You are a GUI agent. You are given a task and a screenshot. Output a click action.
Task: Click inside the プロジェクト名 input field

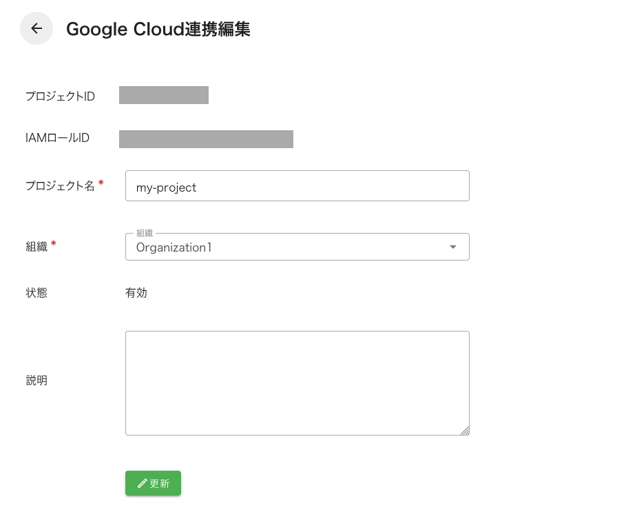click(x=297, y=186)
